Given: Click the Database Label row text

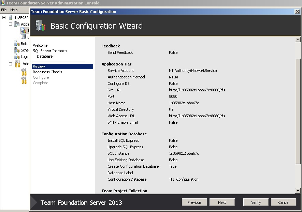Looking at the screenshot, I should [x=120, y=173].
